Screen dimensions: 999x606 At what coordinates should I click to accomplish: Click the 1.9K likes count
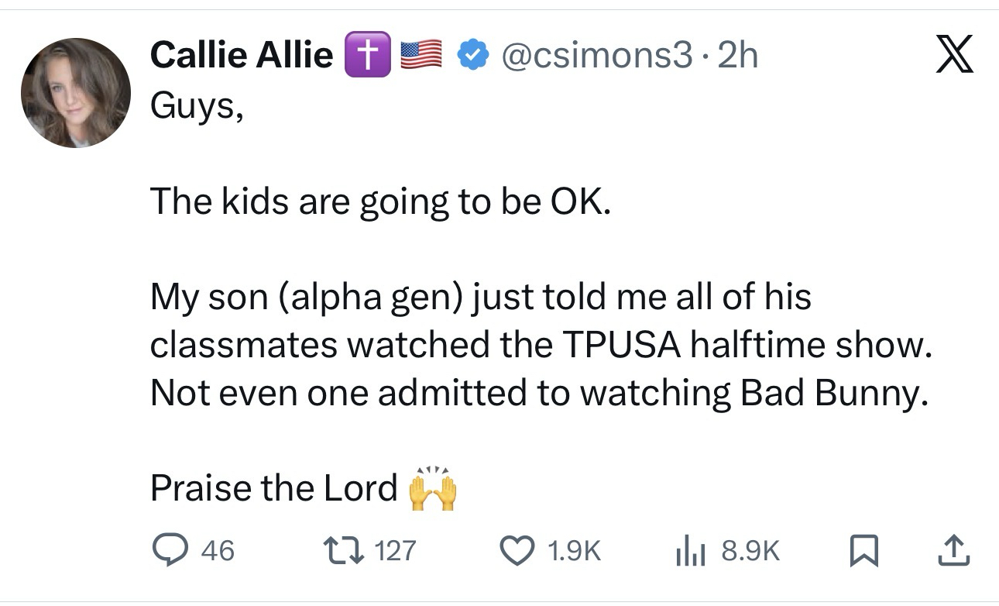tap(574, 550)
